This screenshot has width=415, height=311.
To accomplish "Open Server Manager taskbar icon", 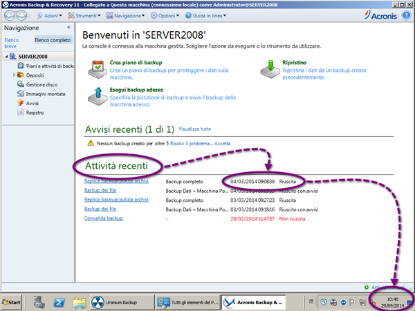I will tap(39, 302).
